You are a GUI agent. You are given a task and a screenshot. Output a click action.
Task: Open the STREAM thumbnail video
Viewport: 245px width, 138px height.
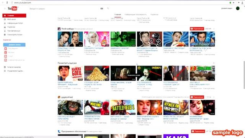point(202,39)
